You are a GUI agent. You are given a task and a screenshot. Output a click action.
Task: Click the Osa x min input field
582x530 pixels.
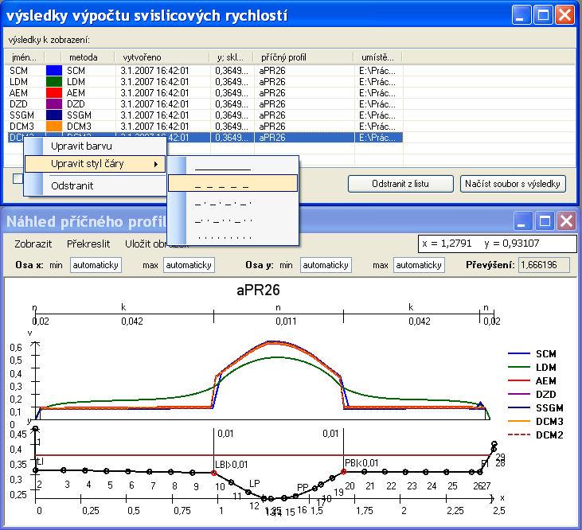point(96,265)
